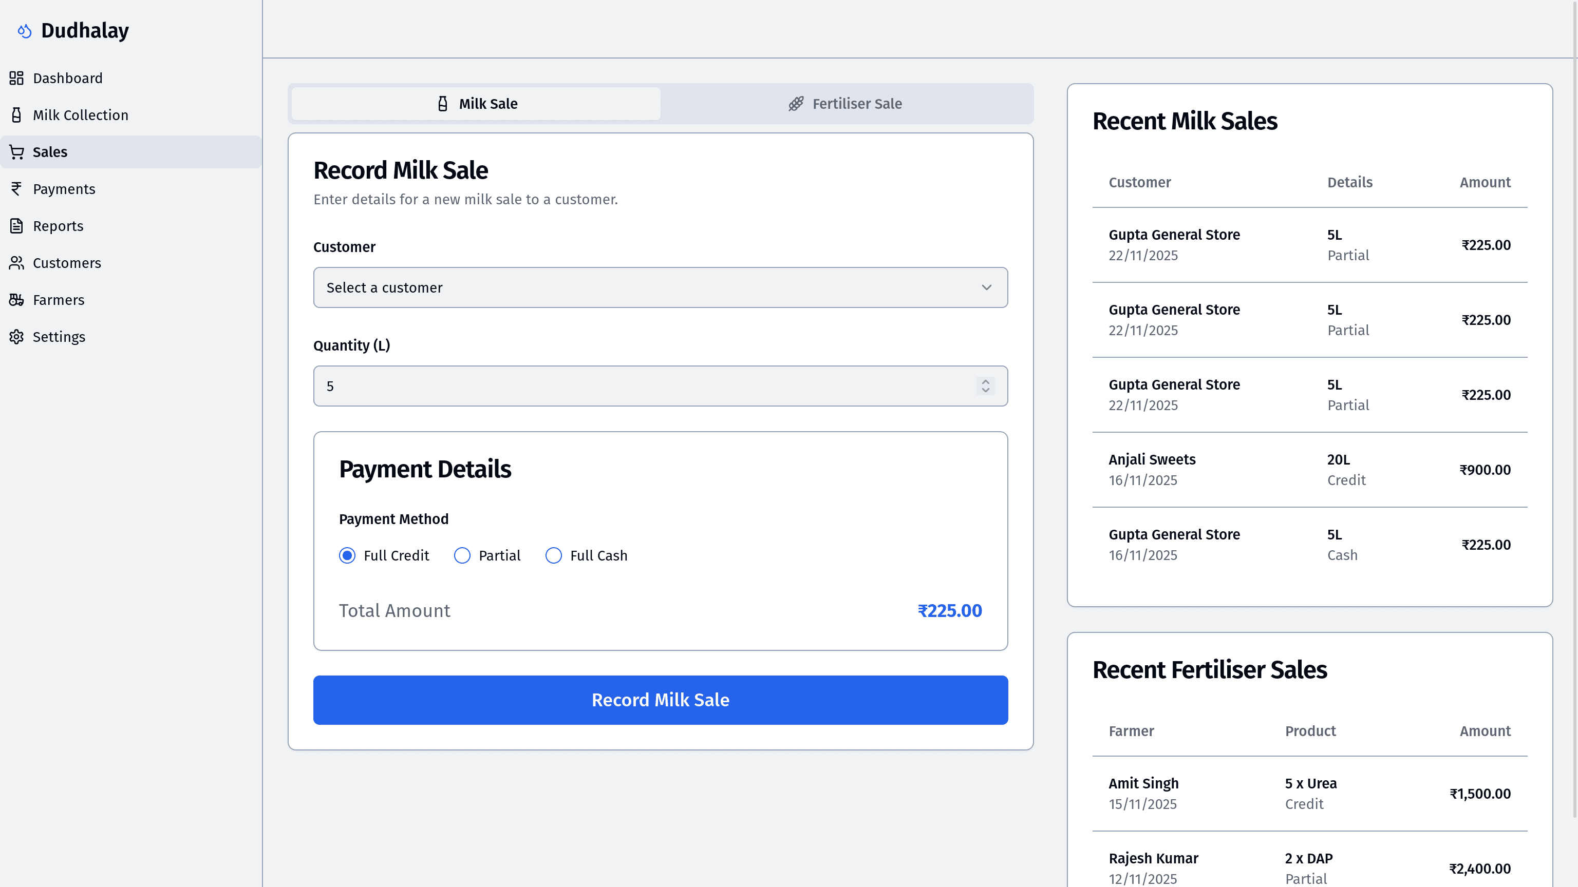
Task: Click the Customers people icon
Action: coord(16,263)
